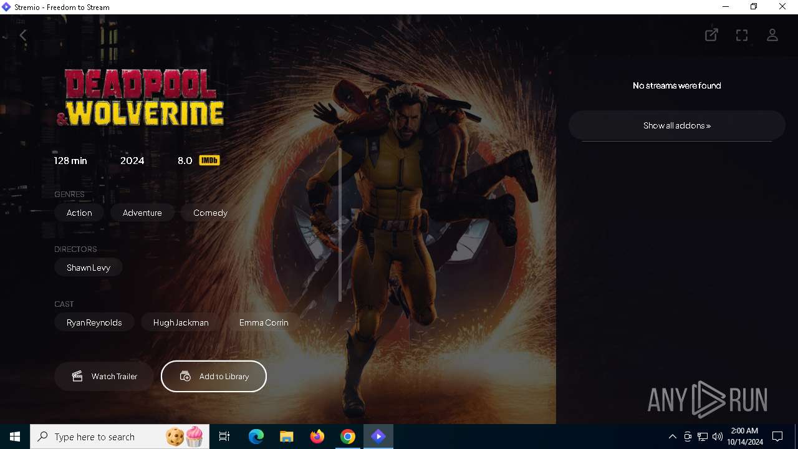
Task: Click Stremio taskbar icon
Action: pos(378,437)
